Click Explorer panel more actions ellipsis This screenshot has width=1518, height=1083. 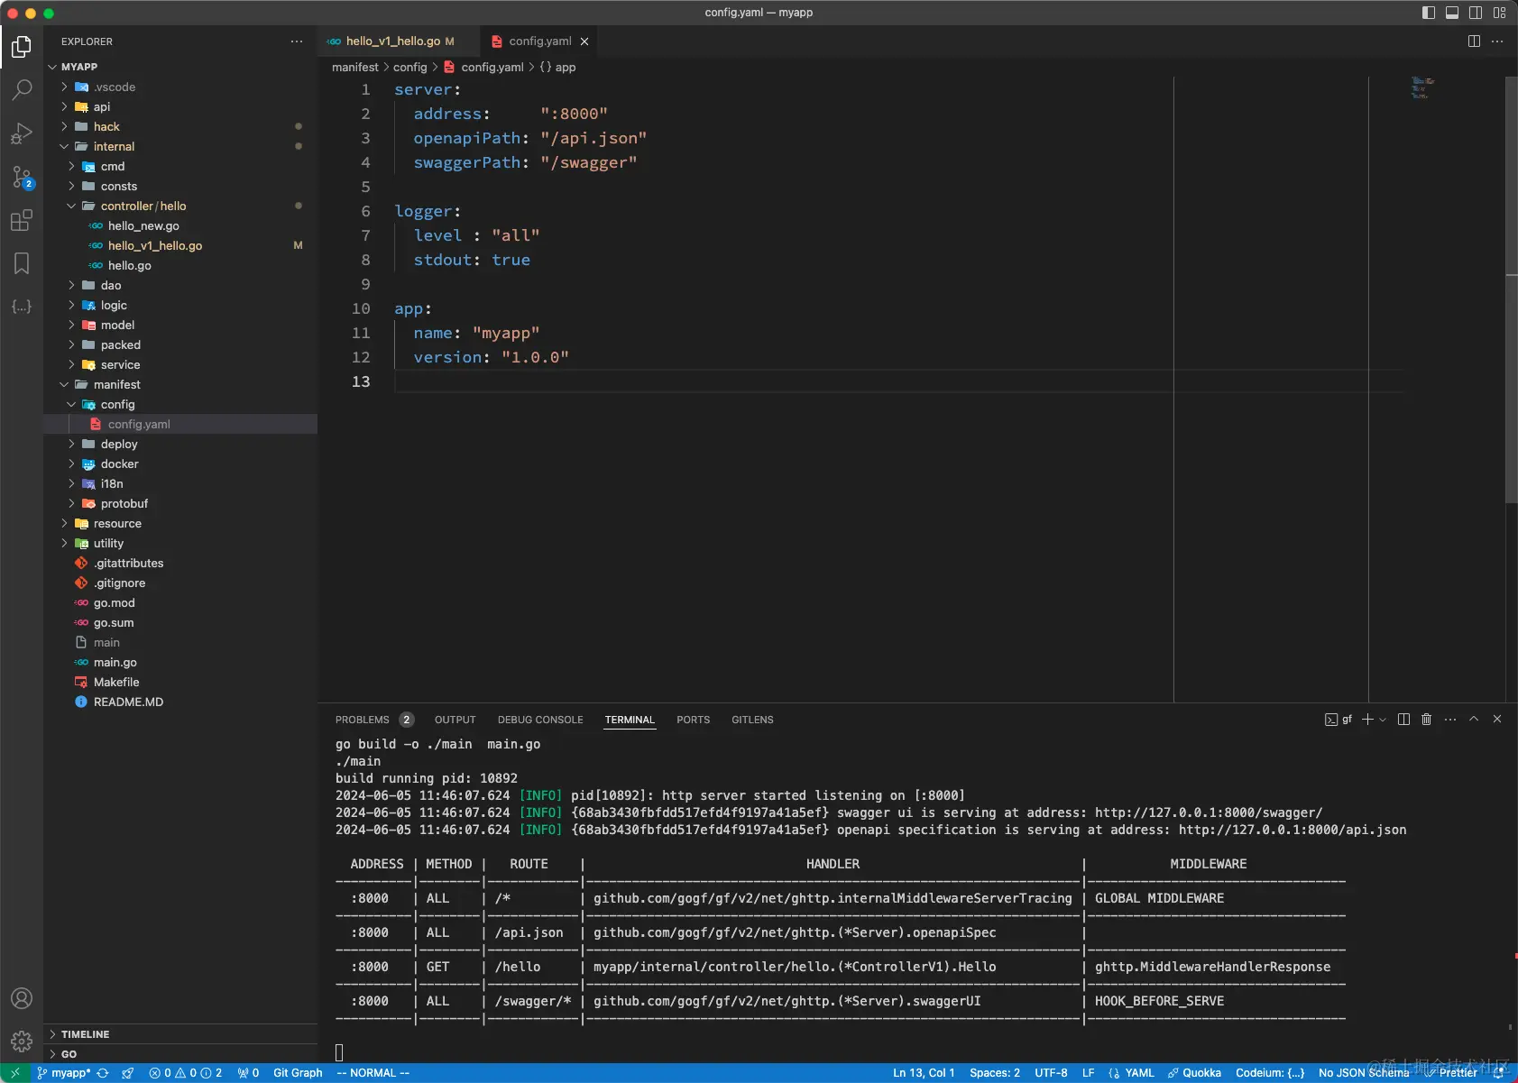coord(297,41)
